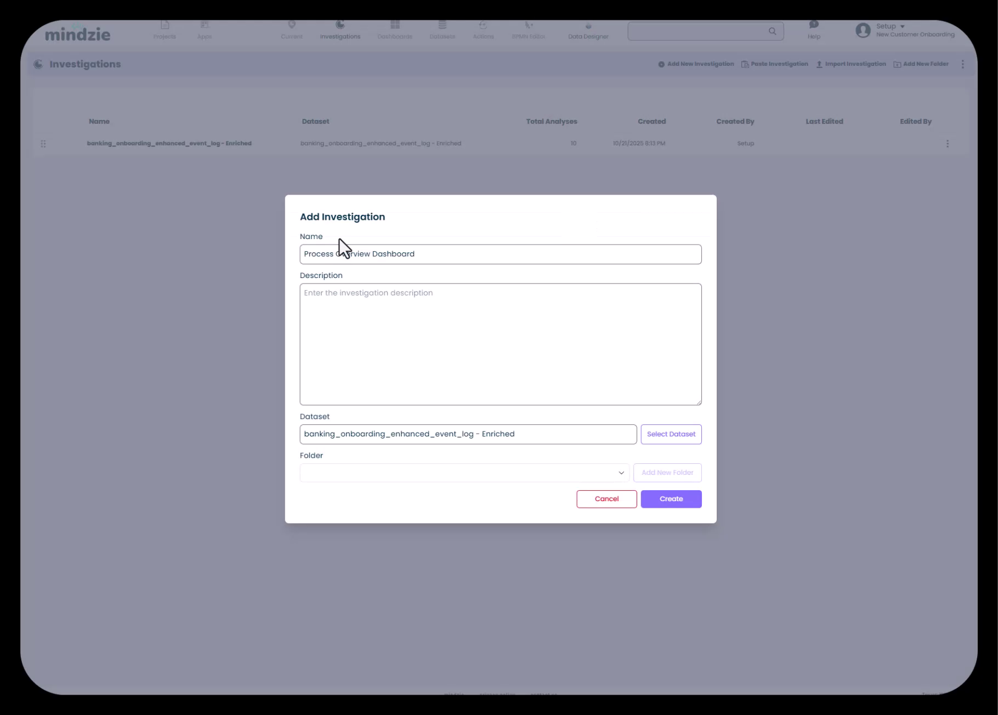Switch to the Investigations tab

340,30
